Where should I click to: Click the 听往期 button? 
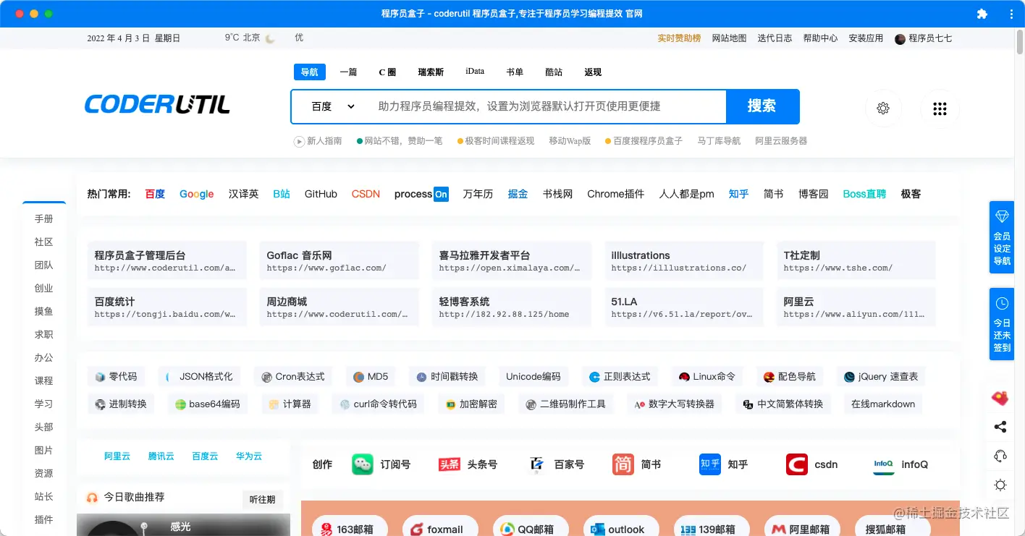[263, 499]
